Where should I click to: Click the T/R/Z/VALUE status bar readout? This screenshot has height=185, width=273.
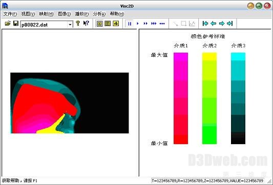click(x=207, y=181)
